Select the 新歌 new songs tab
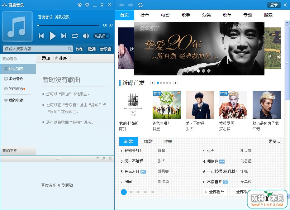290x210 pixels. tap(129, 141)
